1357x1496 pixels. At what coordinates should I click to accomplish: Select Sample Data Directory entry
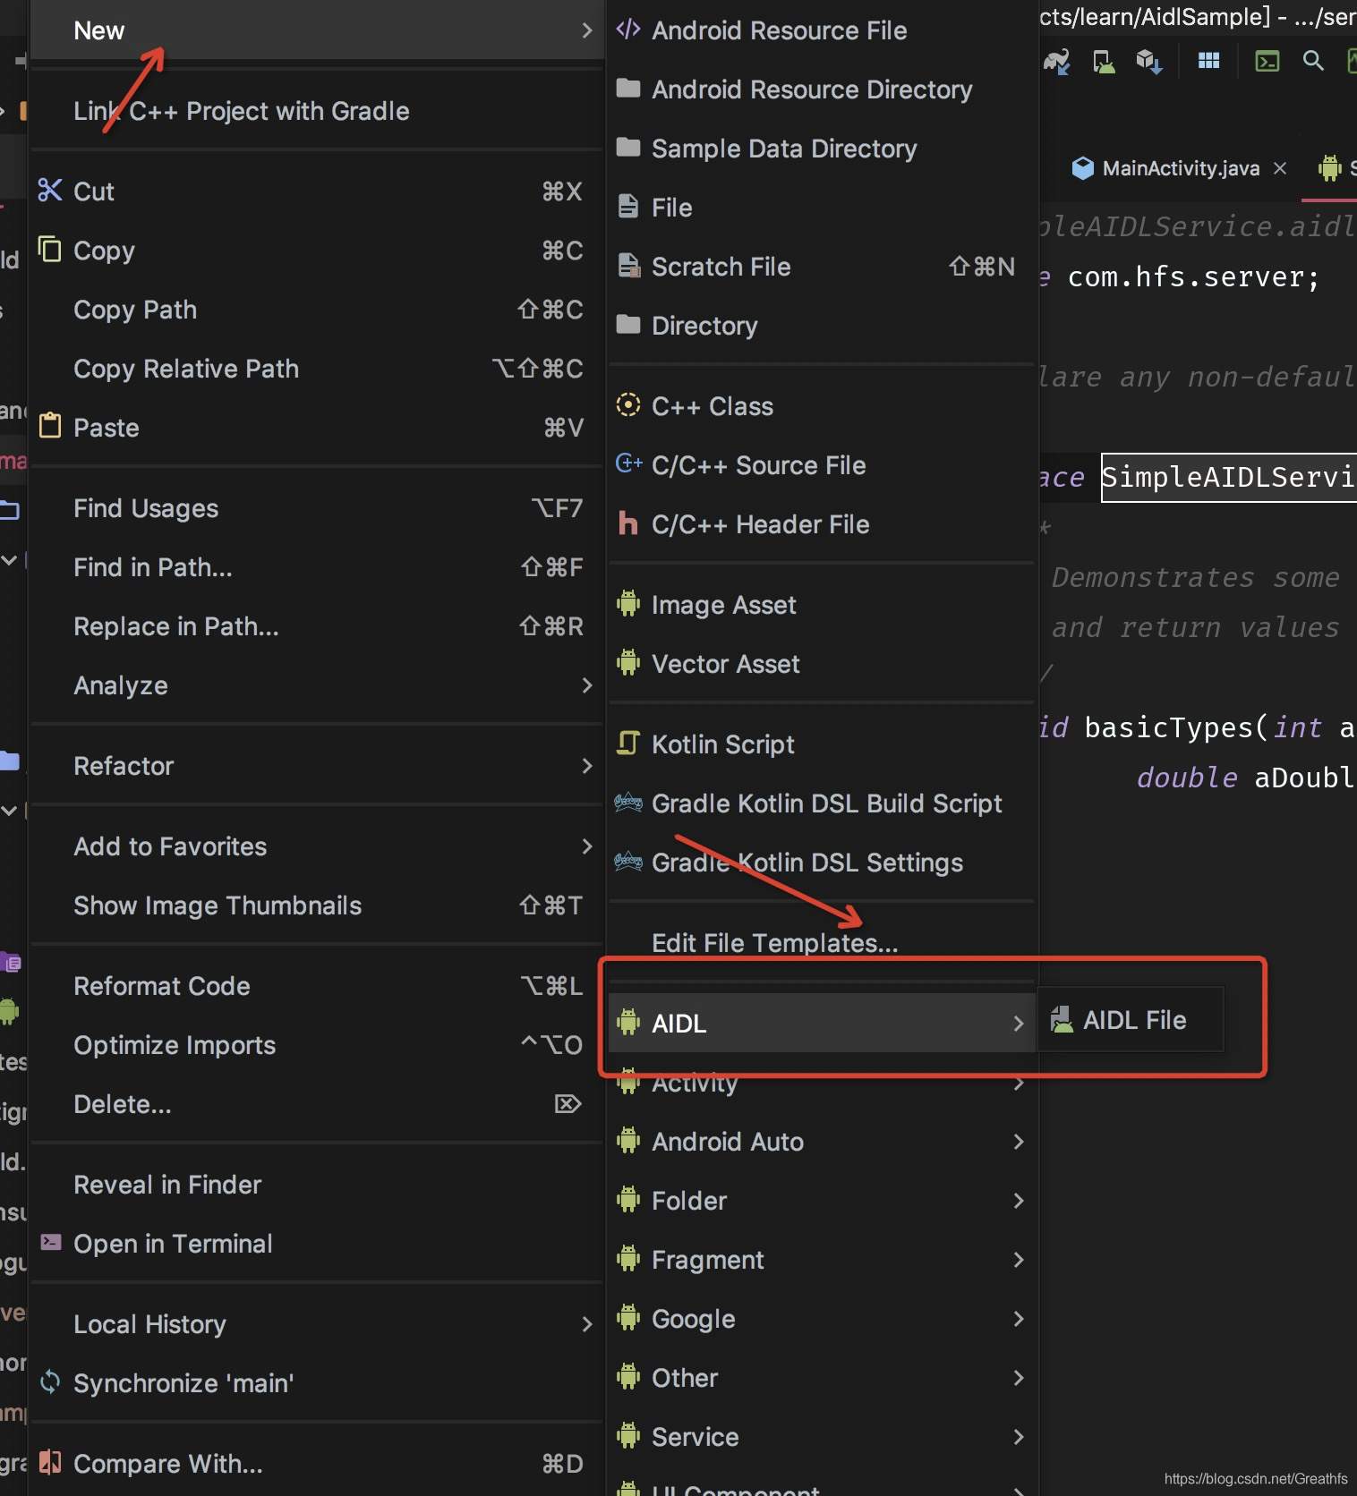click(822, 149)
